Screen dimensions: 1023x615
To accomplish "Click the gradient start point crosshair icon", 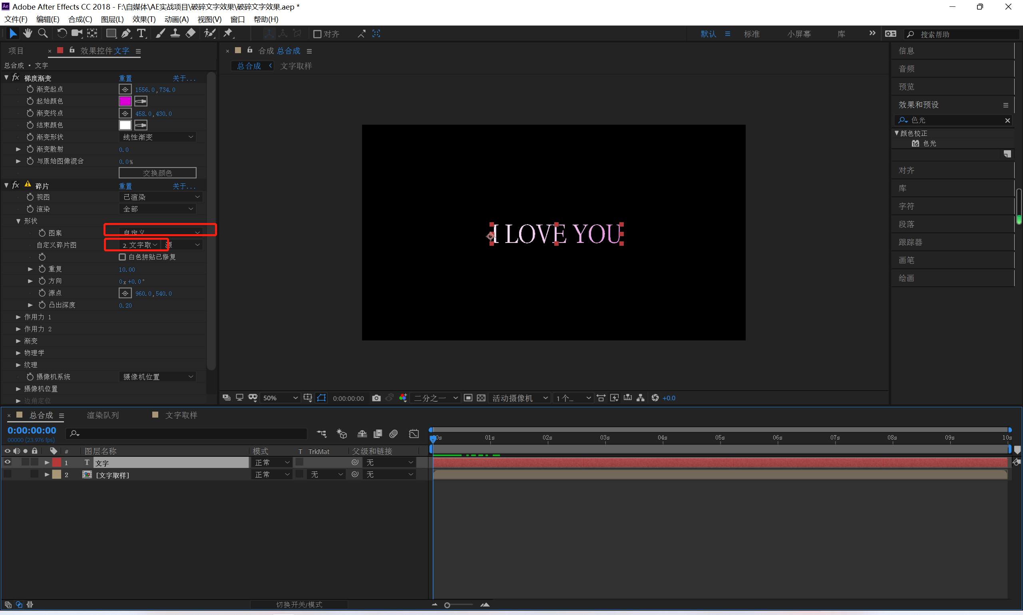I will [125, 90].
